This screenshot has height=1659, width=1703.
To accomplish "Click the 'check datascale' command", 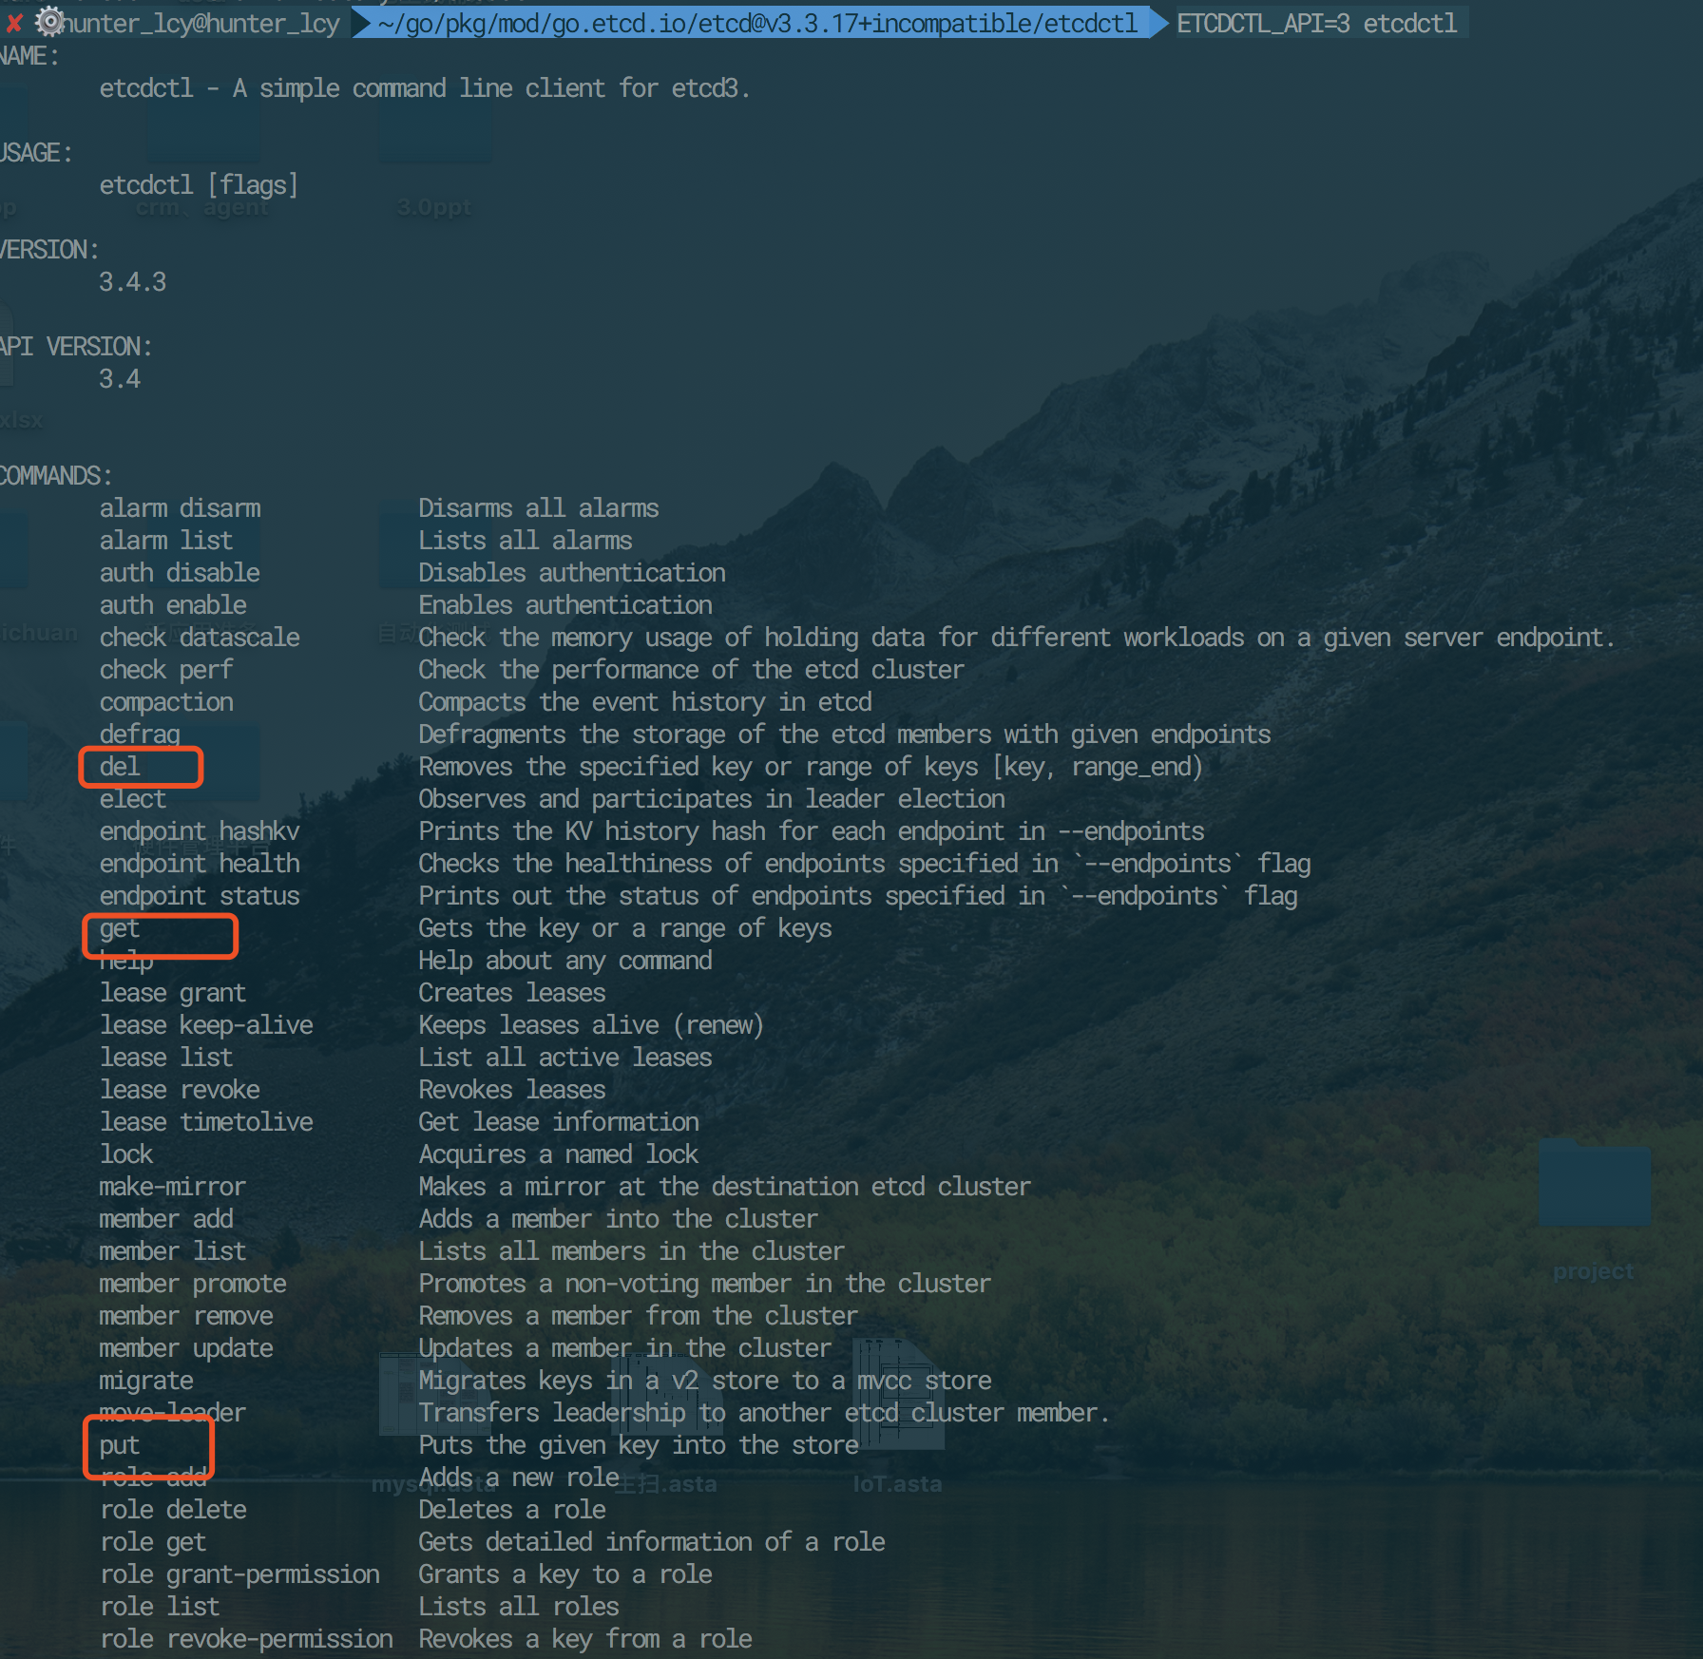I will tap(200, 638).
